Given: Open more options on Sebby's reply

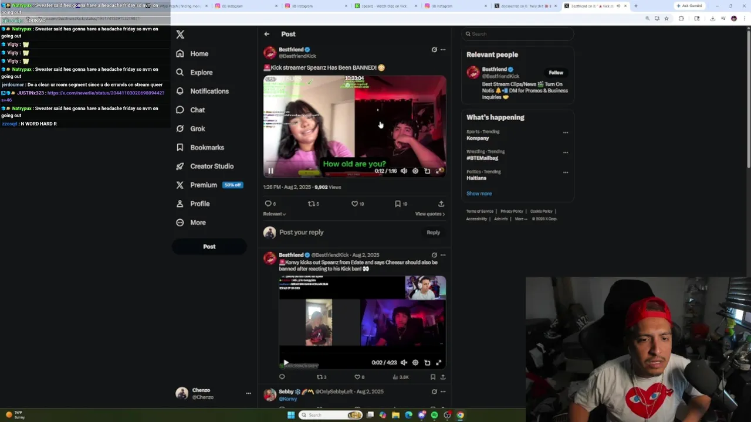Looking at the screenshot, I should [x=443, y=392].
